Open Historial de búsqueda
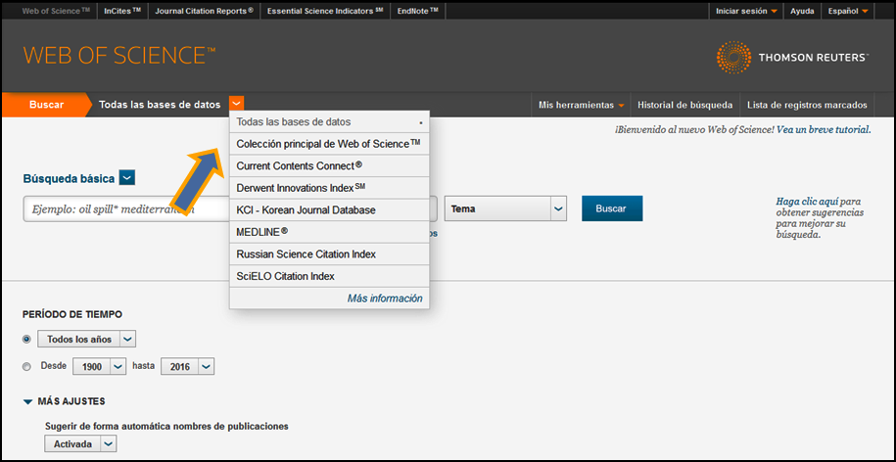Image resolution: width=896 pixels, height=462 pixels. click(685, 105)
